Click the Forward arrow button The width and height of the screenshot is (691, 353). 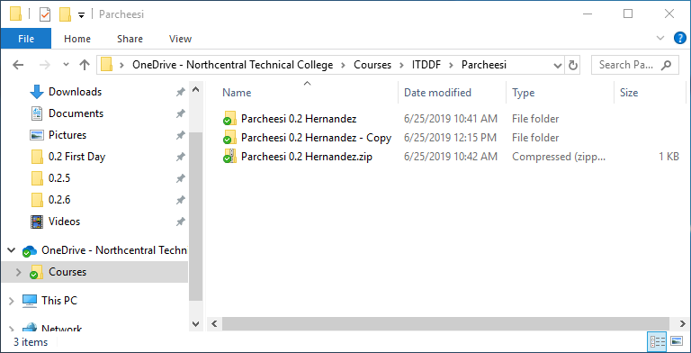[x=44, y=66]
